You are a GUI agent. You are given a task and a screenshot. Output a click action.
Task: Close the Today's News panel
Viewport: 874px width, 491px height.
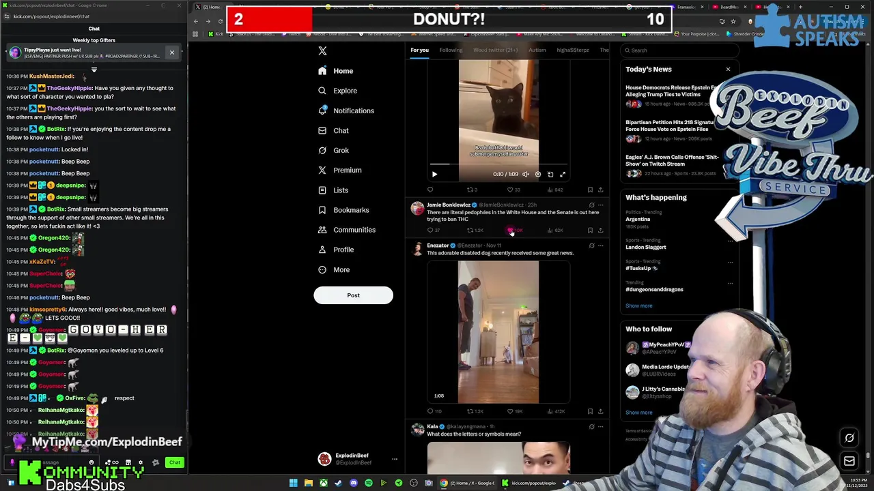pos(728,69)
